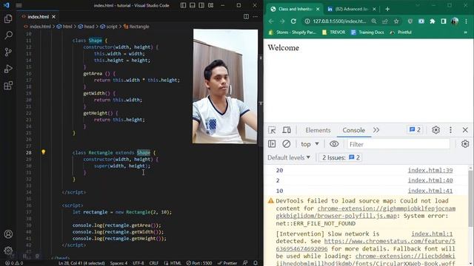Open the Accounts menu in activity bar
The height and width of the screenshot is (266, 474).
[x=8, y=234]
